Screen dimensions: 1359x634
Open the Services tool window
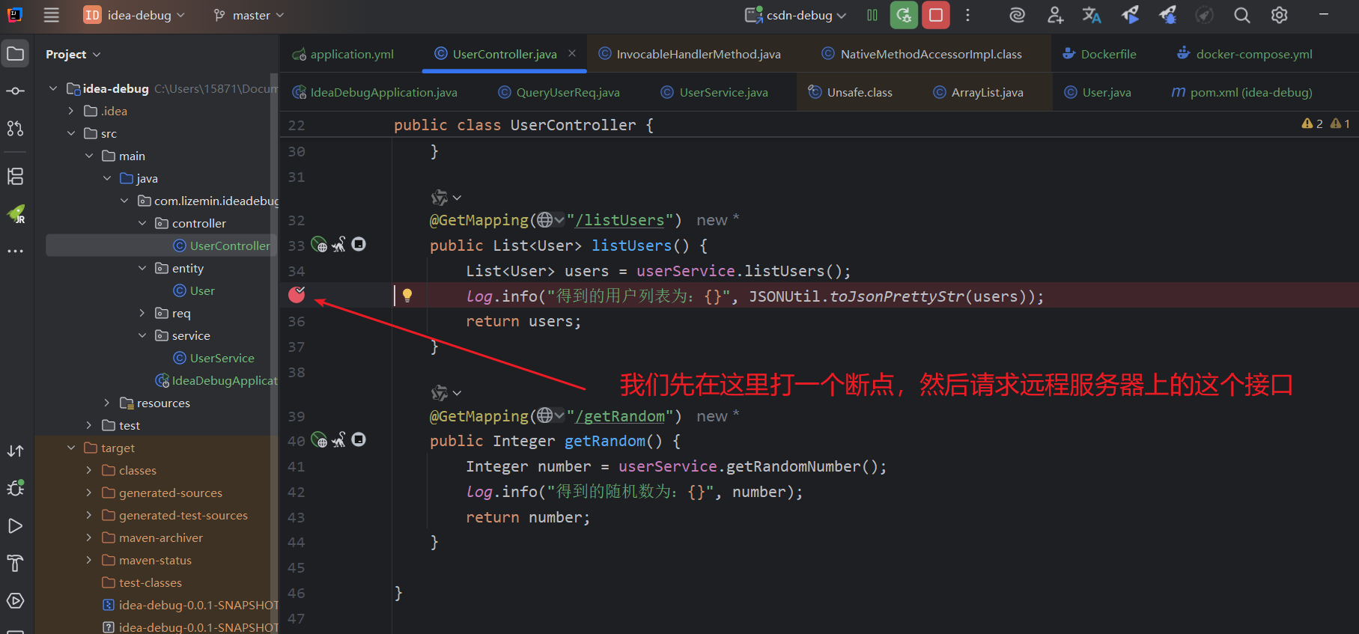[x=15, y=600]
